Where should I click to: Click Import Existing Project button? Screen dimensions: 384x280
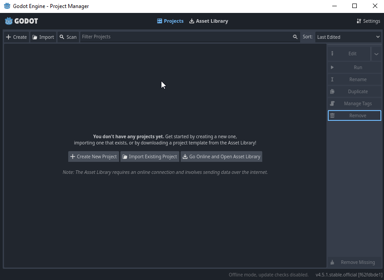coord(150,156)
